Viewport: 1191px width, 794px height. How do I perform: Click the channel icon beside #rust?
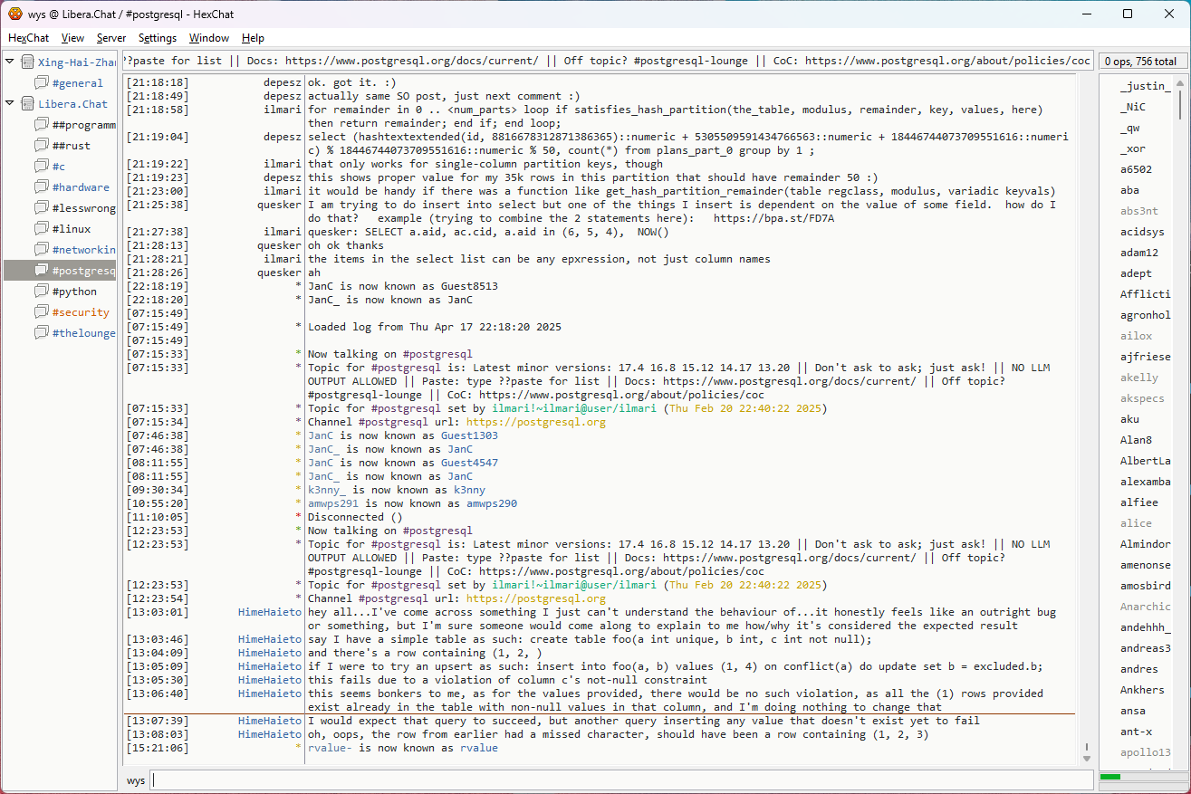[42, 146]
